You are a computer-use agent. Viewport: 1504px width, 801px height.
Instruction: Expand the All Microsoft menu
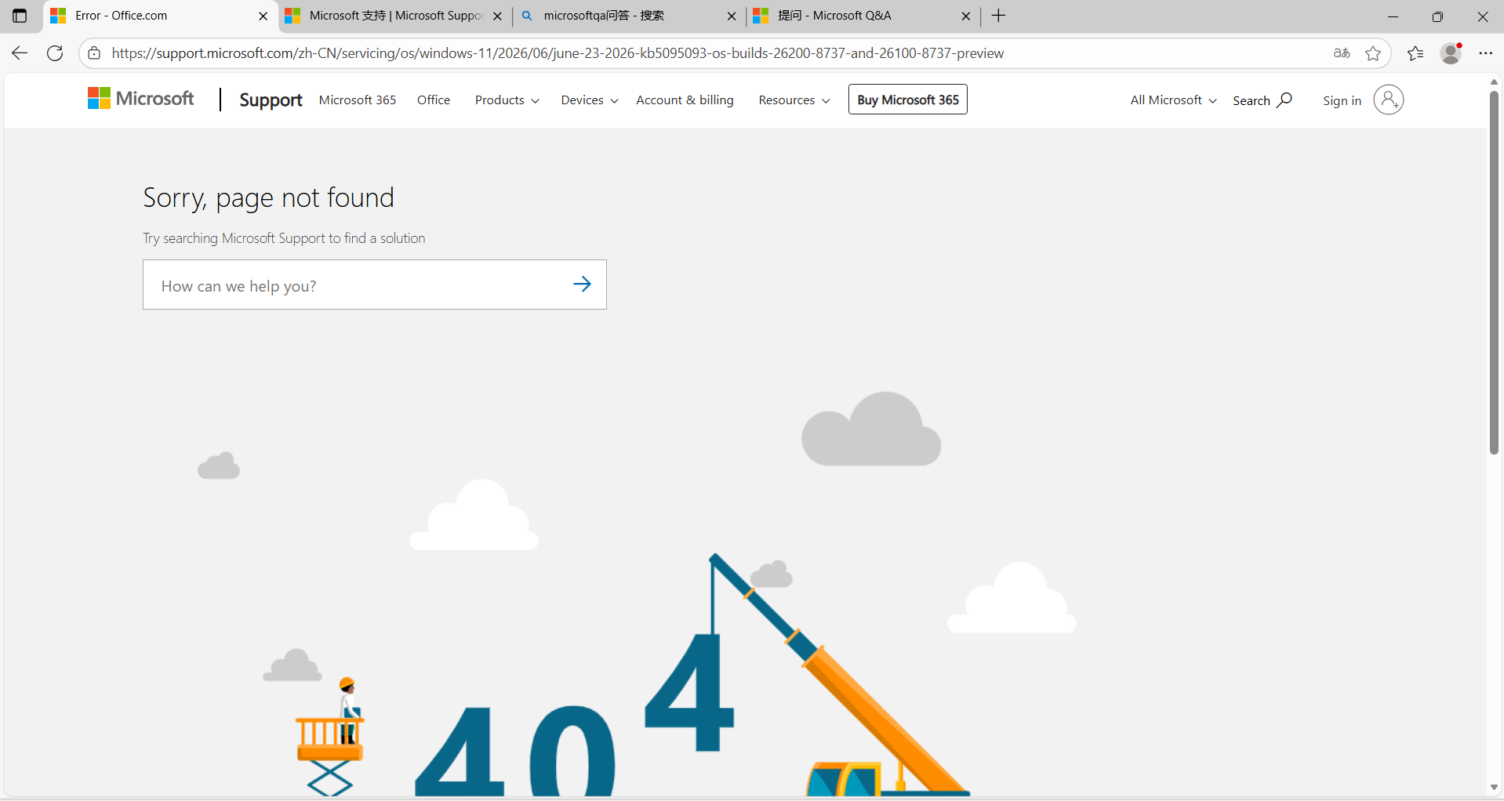pos(1173,100)
